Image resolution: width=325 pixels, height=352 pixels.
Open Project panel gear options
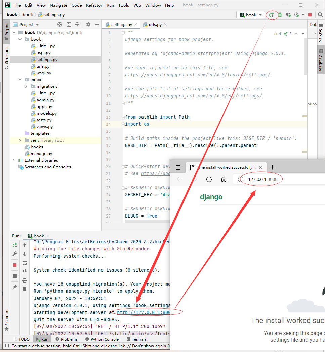tap(88, 24)
